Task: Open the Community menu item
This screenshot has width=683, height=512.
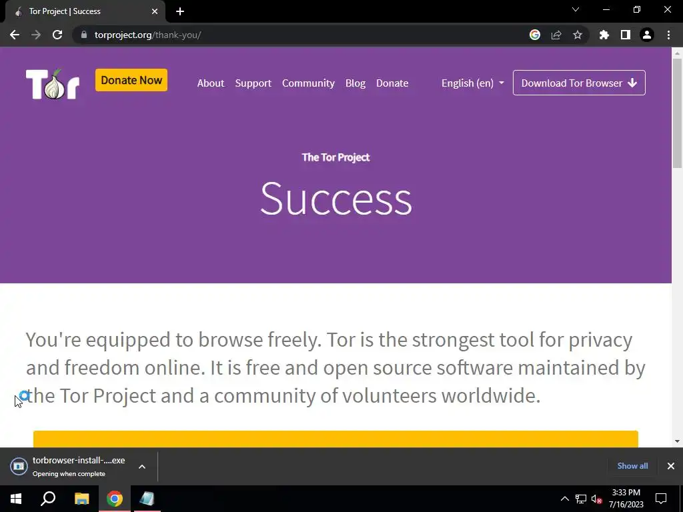Action: pyautogui.click(x=308, y=83)
